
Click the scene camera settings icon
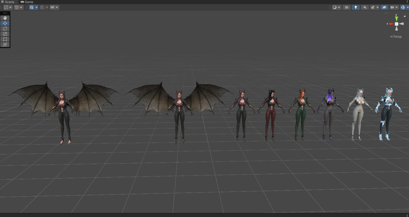click(392, 7)
